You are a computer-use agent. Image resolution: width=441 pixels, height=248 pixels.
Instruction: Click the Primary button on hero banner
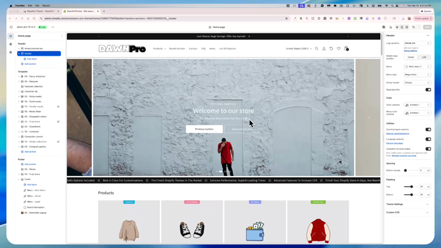click(204, 129)
